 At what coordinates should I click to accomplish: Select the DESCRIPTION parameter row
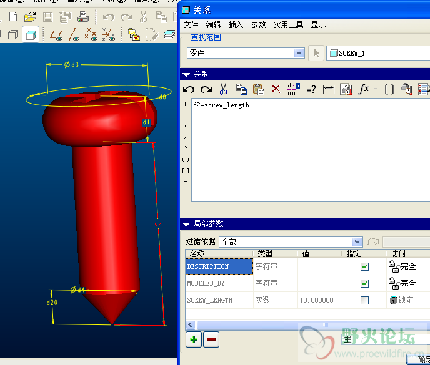pos(307,266)
